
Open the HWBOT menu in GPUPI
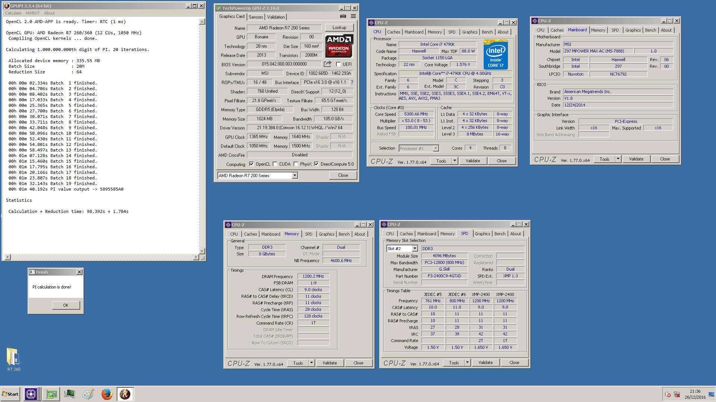point(32,13)
